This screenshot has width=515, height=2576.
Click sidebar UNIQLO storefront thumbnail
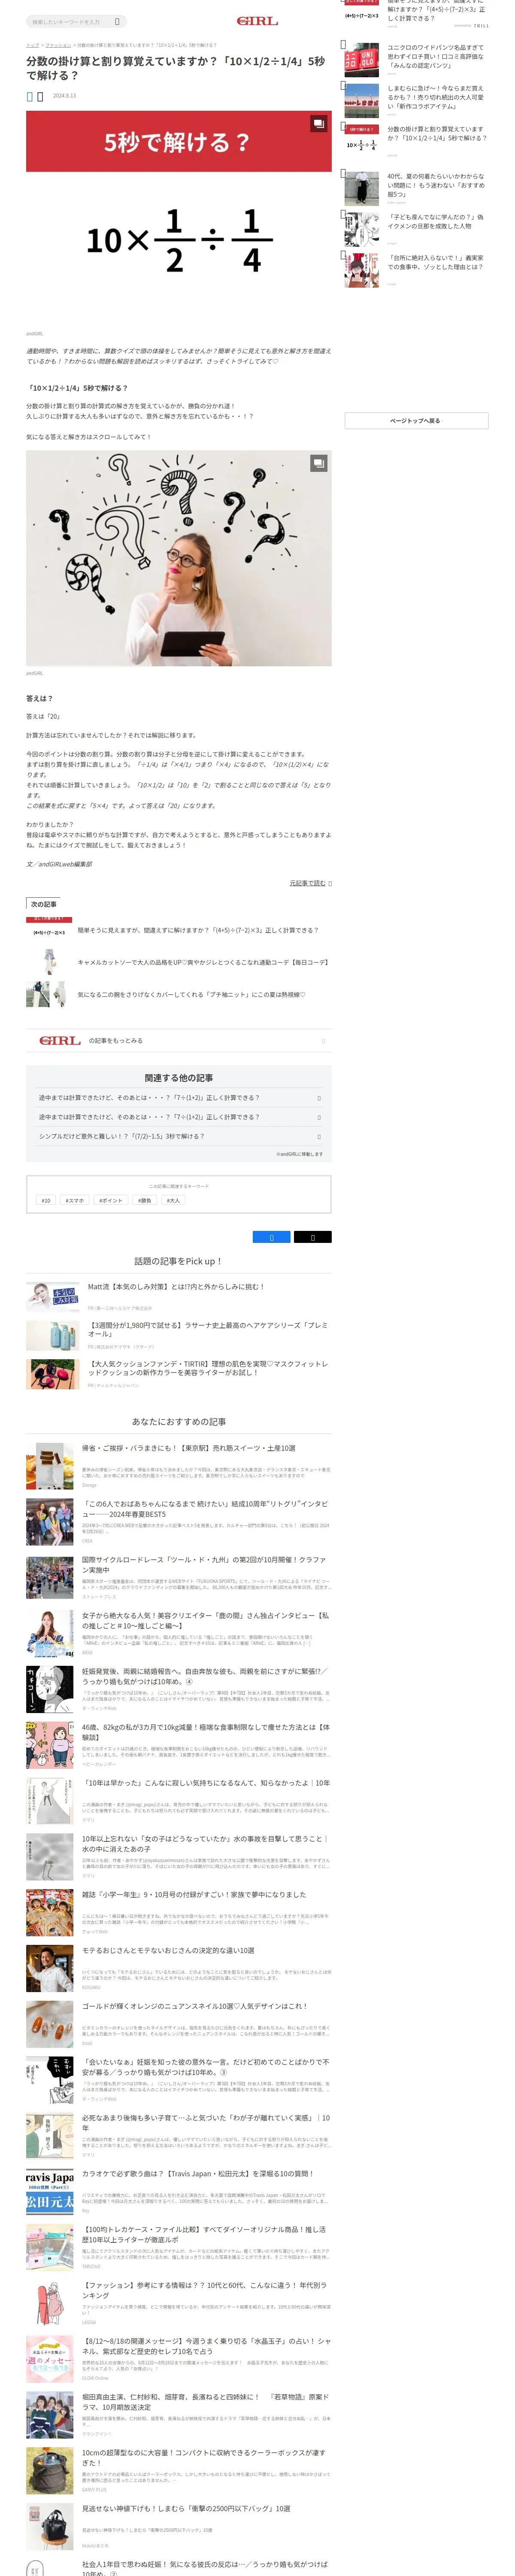tap(362, 60)
